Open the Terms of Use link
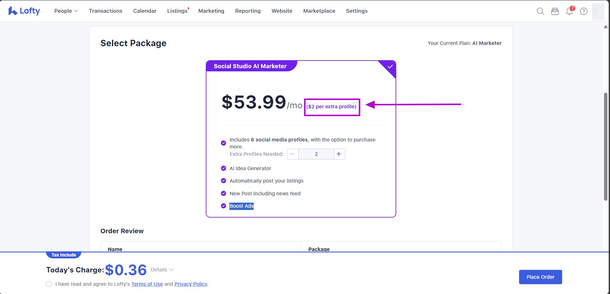The image size is (610, 294). pos(147,284)
